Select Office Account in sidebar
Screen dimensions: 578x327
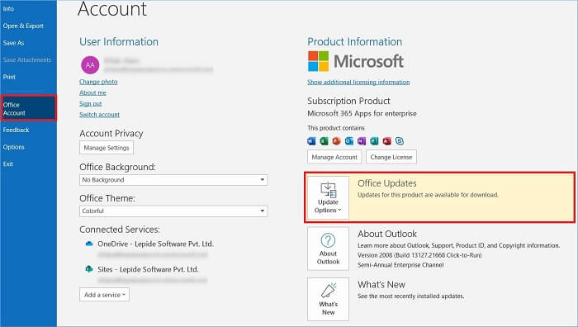click(x=28, y=108)
